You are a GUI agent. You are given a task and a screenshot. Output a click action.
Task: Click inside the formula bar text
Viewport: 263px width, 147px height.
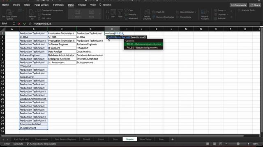click(43, 24)
